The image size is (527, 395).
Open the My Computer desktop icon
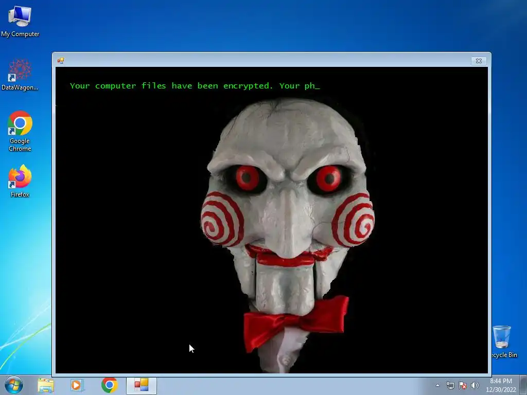[x=20, y=21]
